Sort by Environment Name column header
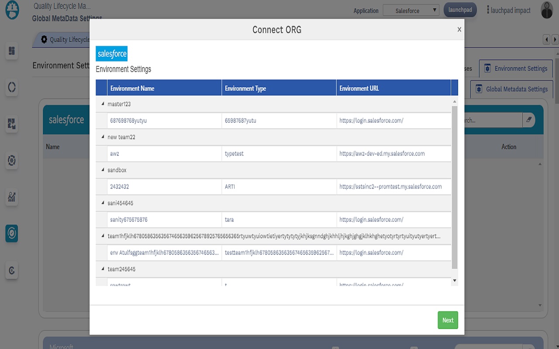The image size is (559, 349). pos(165,88)
